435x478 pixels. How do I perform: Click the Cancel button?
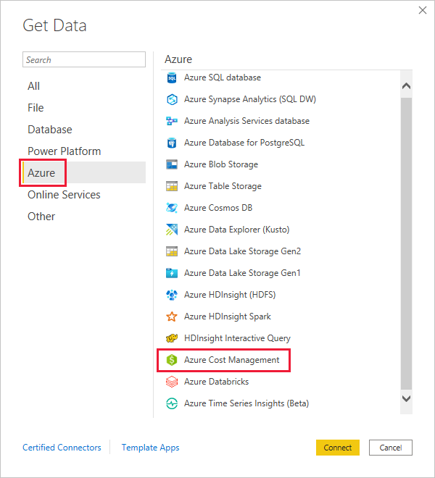click(391, 448)
